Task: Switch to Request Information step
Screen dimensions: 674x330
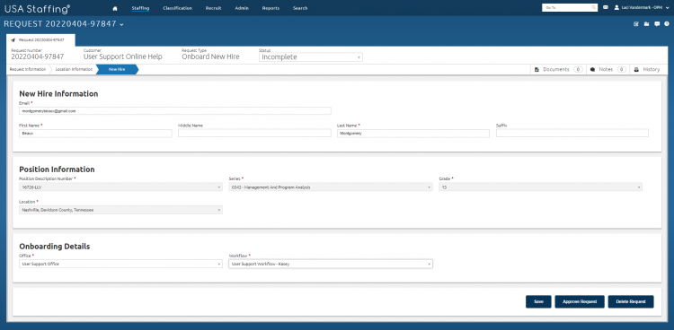Action: (28, 70)
